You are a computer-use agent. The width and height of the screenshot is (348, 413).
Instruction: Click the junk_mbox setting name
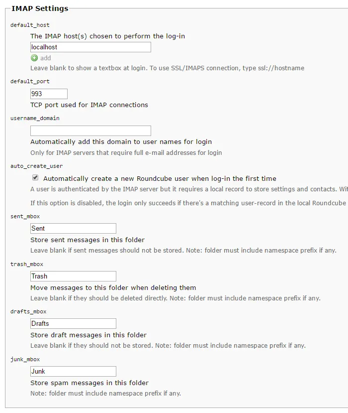(x=25, y=359)
